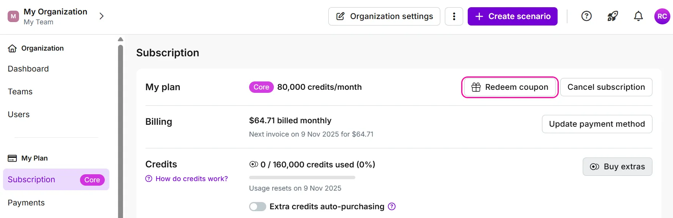Click the three-dot more options button
Viewport: 673px width, 218px height.
(x=454, y=16)
